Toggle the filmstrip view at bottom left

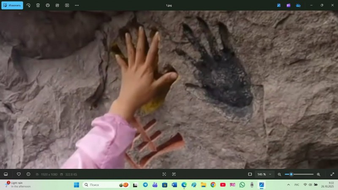(x=6, y=174)
